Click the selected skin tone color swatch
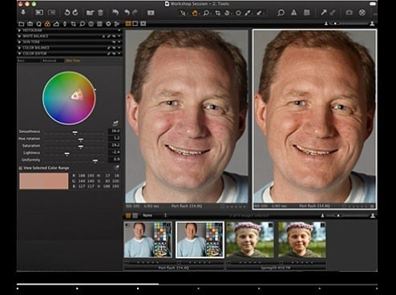The height and width of the screenshot is (295, 396). [44, 181]
